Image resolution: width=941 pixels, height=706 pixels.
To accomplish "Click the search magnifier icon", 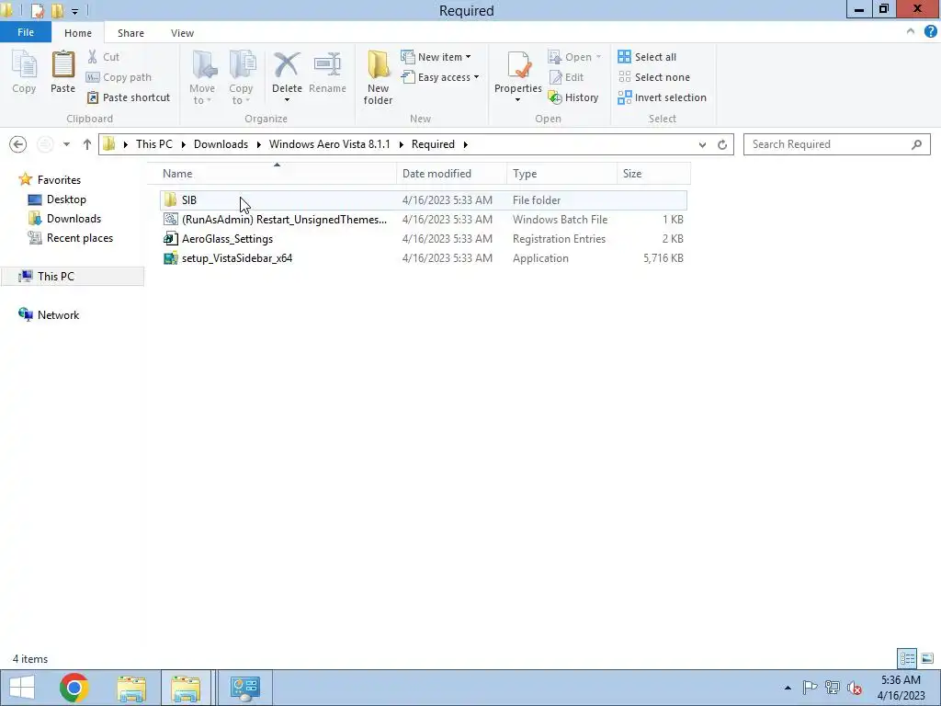I will coord(916,144).
